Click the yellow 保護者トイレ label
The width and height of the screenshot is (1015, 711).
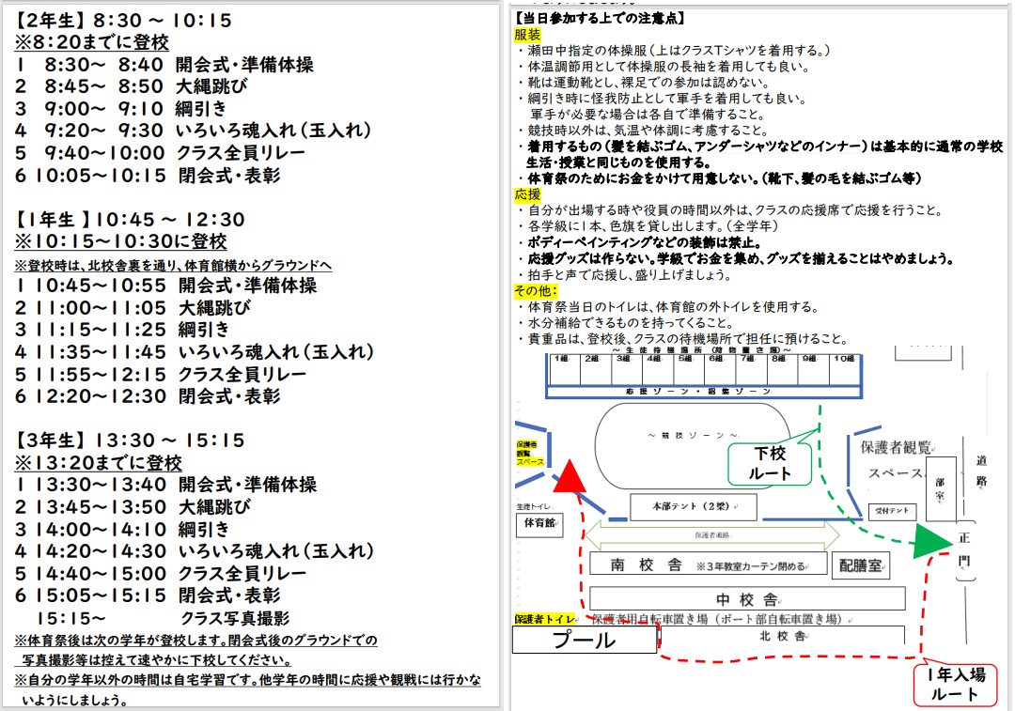point(545,619)
